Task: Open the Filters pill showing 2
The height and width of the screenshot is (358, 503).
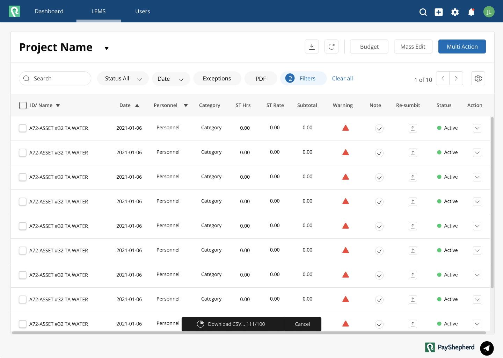Action: [x=303, y=78]
